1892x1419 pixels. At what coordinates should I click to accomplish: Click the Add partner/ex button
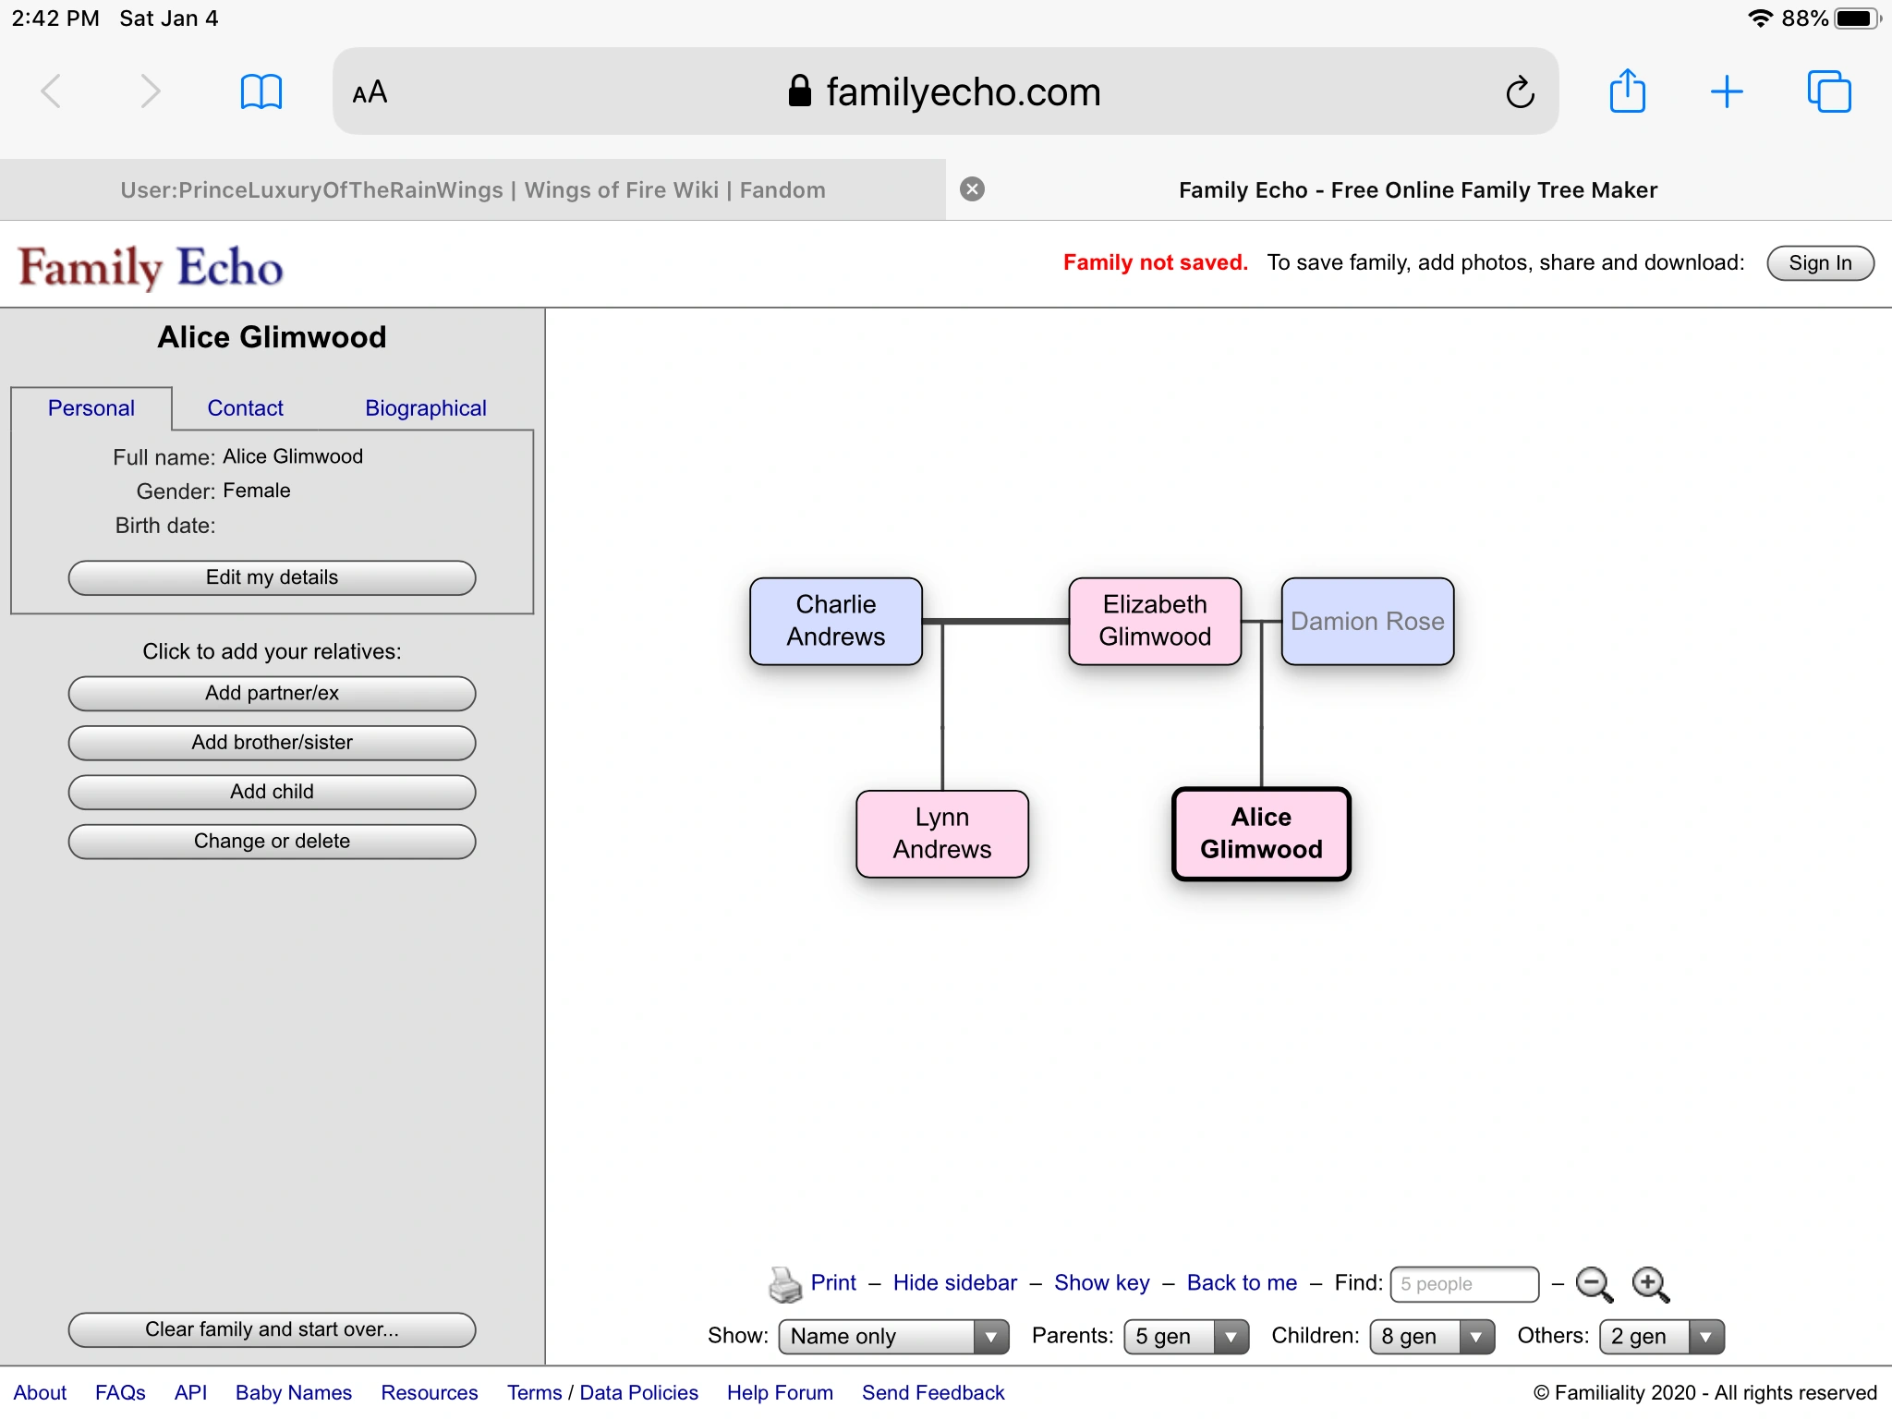pyautogui.click(x=272, y=693)
